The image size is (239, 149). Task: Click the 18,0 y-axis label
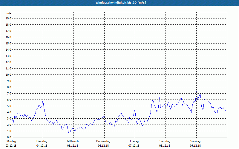point(9,25)
